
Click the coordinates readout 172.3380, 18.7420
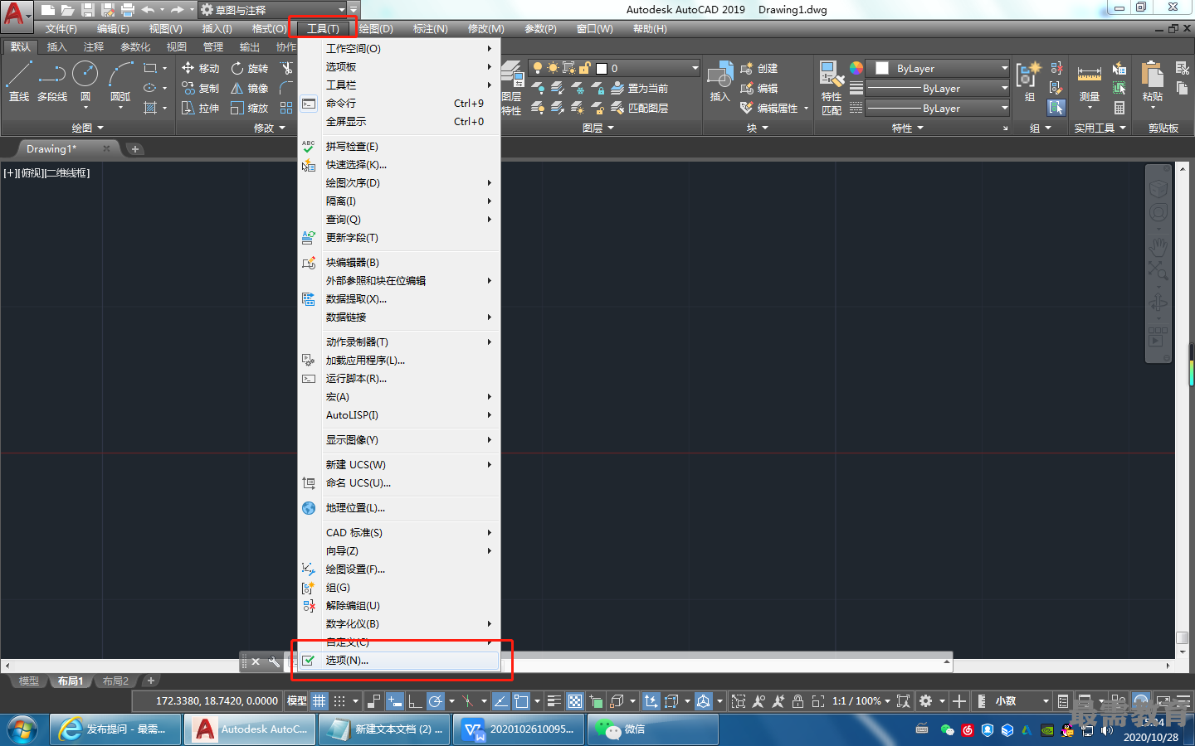(216, 701)
